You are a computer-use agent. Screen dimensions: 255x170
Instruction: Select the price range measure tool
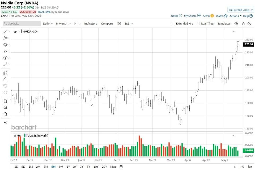[5, 65]
